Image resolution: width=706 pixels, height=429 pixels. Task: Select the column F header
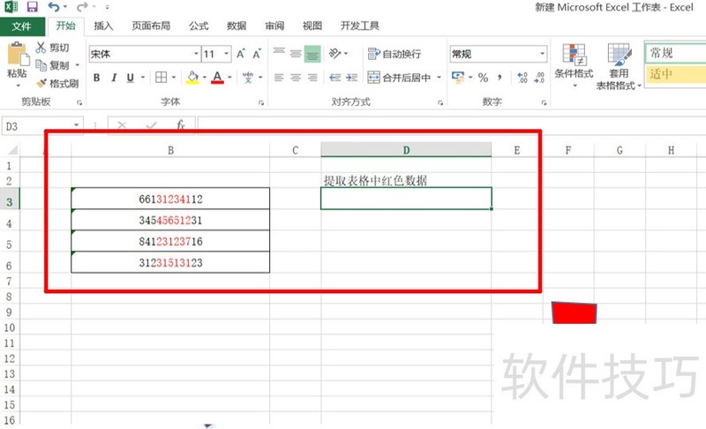coord(568,150)
